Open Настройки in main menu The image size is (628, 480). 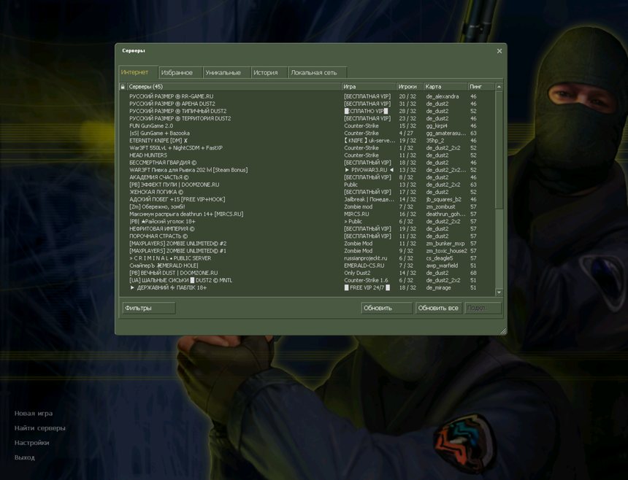coord(31,443)
